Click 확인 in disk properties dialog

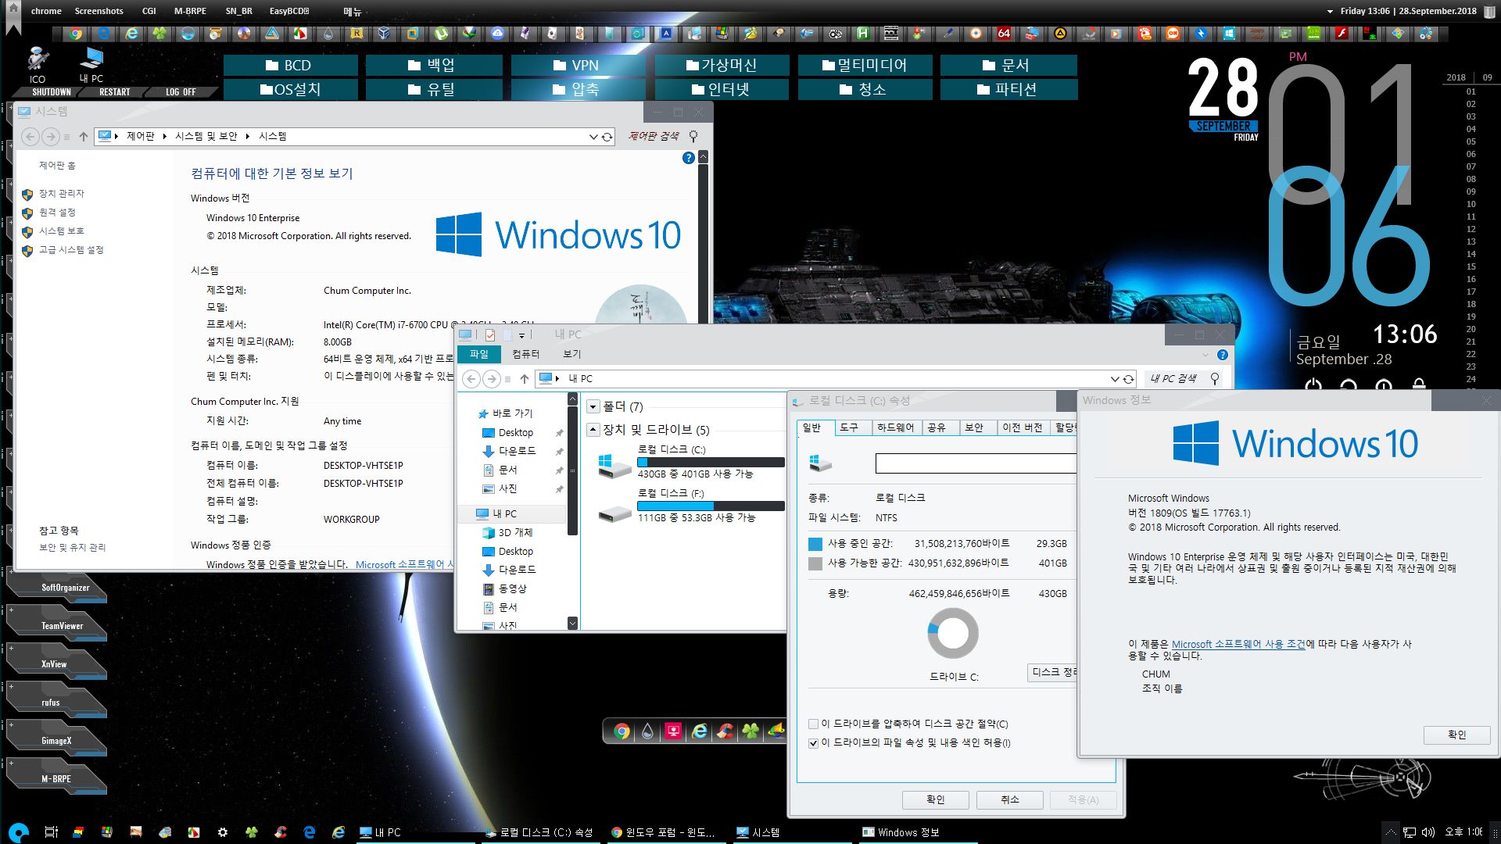click(936, 799)
